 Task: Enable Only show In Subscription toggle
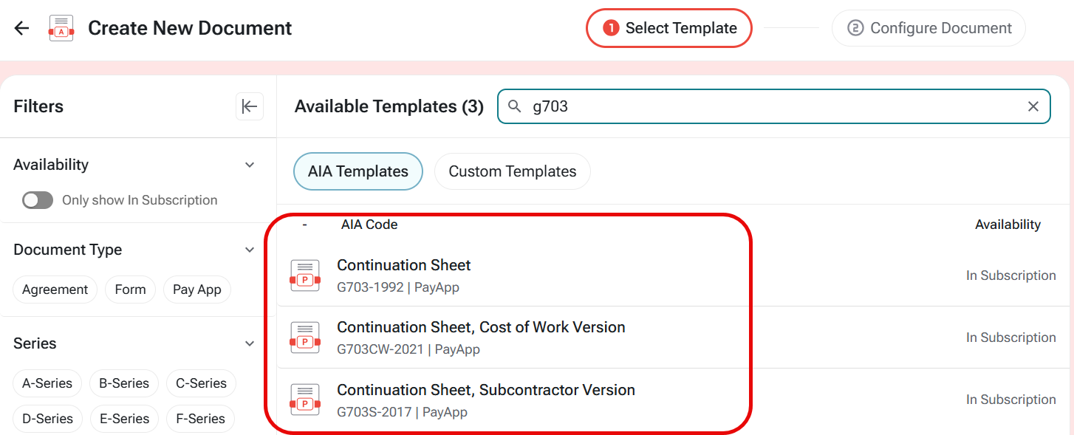pos(38,200)
